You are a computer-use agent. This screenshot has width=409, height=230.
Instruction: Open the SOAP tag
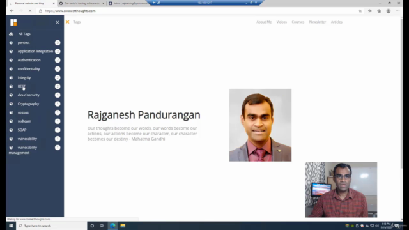[22, 130]
